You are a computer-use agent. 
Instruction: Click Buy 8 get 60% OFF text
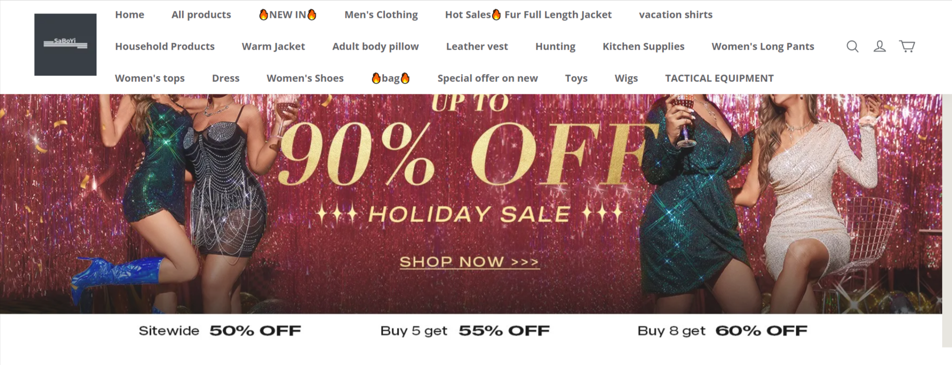coord(722,331)
